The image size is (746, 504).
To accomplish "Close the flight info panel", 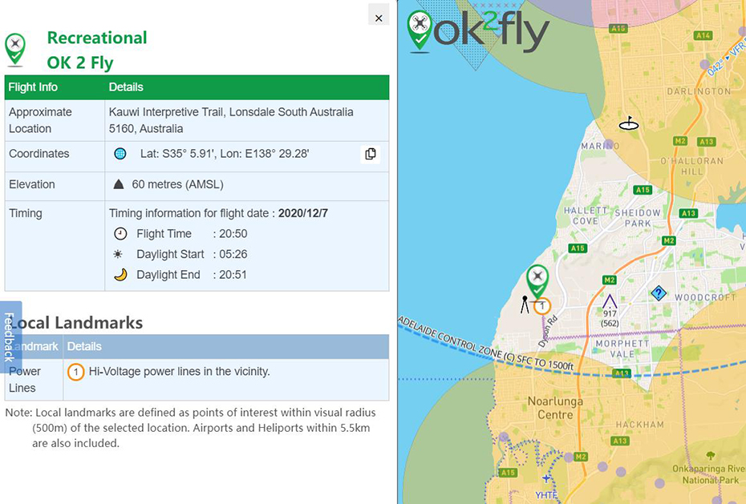I will click(x=379, y=18).
